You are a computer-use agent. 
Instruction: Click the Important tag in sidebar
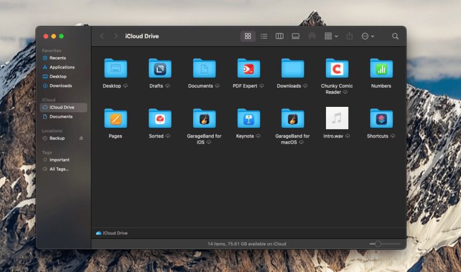click(x=59, y=160)
